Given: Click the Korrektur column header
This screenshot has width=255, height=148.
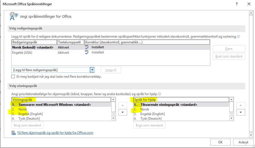Looking at the screenshot, I should pos(147,42).
